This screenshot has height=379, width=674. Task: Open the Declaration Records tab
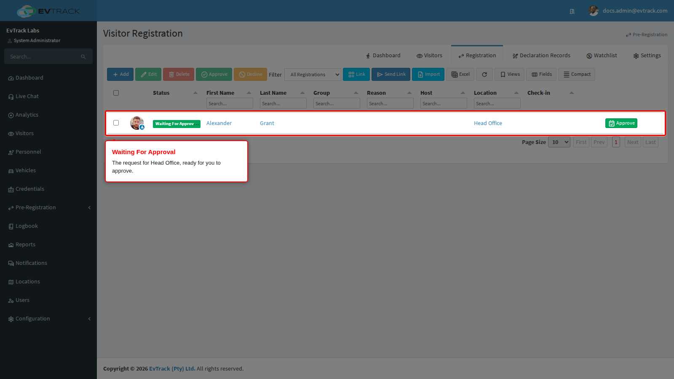point(541,56)
